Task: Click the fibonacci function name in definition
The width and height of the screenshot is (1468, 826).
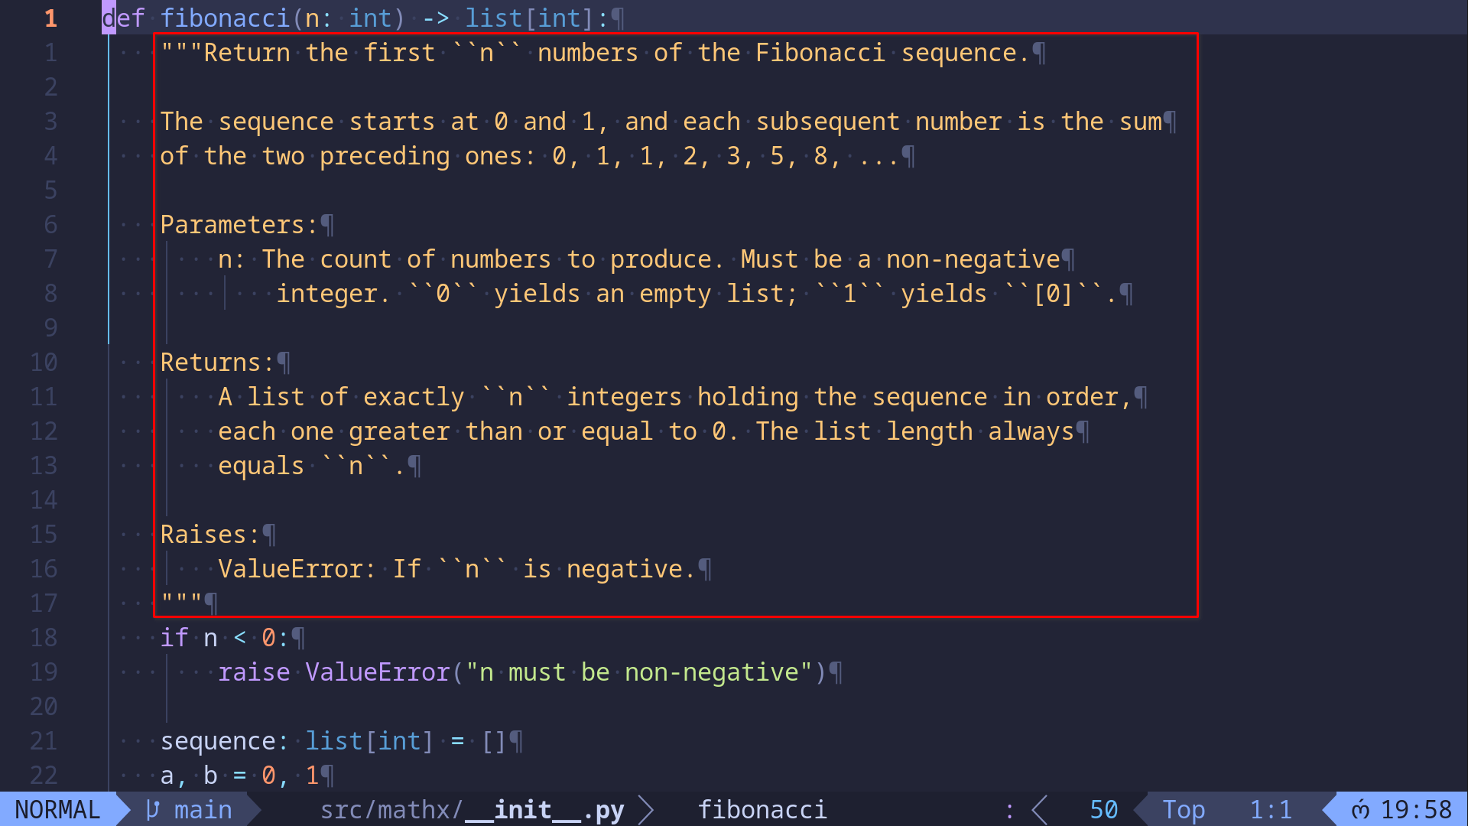Action: (x=225, y=18)
